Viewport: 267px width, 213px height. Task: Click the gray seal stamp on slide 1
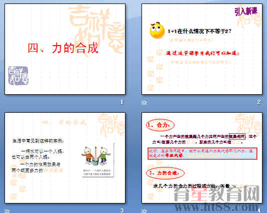(x=18, y=76)
